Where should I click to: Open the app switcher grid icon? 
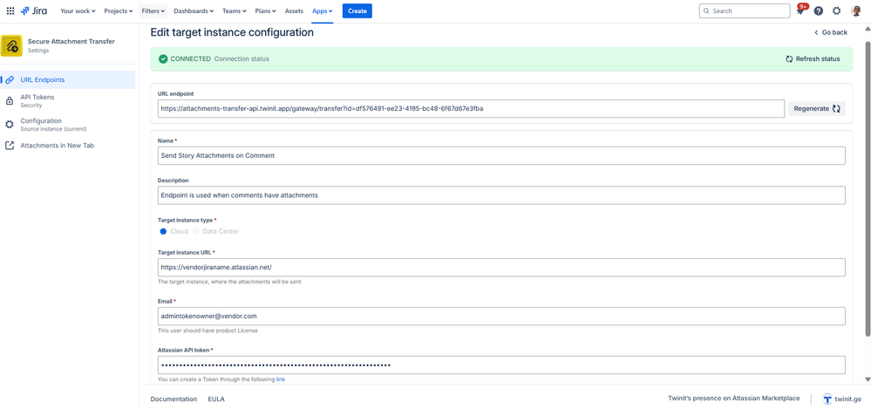pos(10,10)
